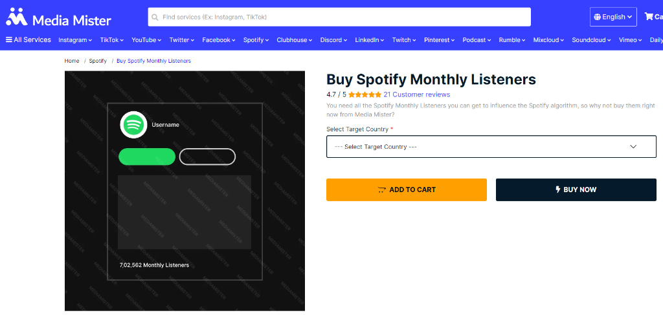Image resolution: width=663 pixels, height=315 pixels.
Task: Open the 21 Customer reviews link
Action: (x=416, y=94)
